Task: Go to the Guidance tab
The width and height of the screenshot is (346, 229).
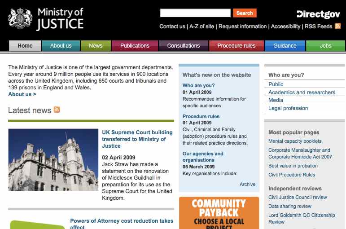Action: click(285, 46)
